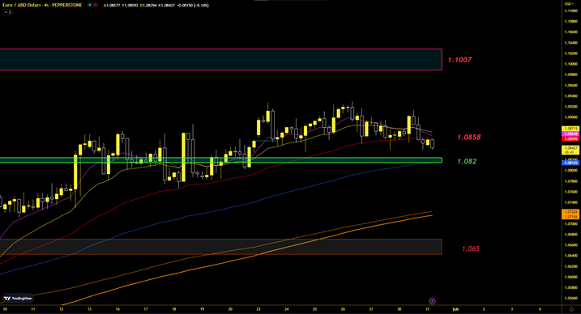The width and height of the screenshot is (581, 314).
Task: Select the orange-bordered lower support zone
Action: point(221,247)
